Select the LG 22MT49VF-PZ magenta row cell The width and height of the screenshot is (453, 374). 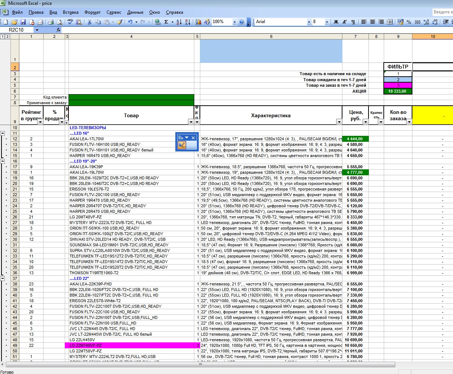point(131,345)
